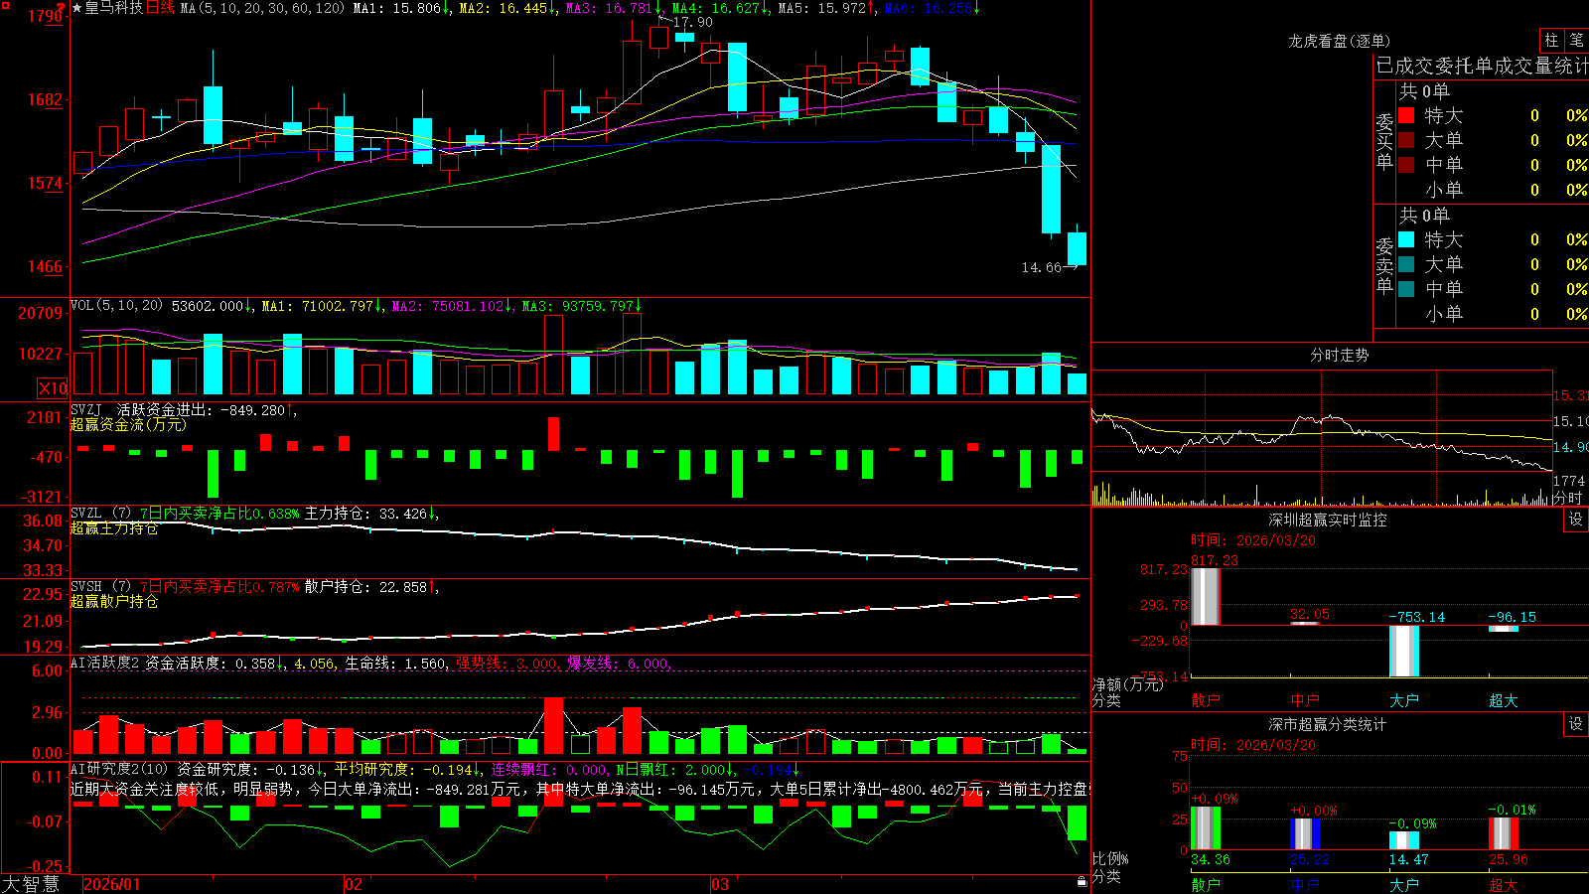Select the SVSH indicator label
The width and height of the screenshot is (1589, 894).
point(85,586)
